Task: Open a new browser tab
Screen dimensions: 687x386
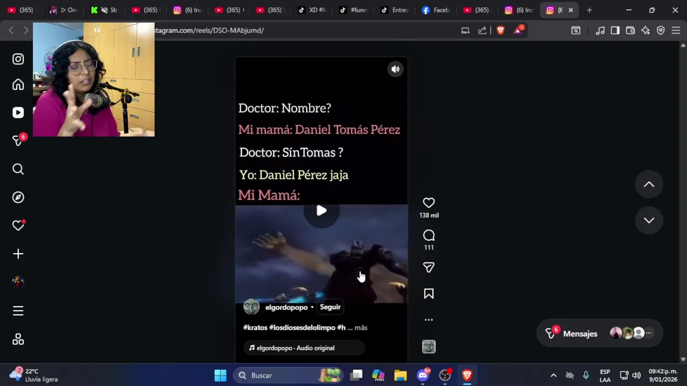Action: [x=589, y=10]
